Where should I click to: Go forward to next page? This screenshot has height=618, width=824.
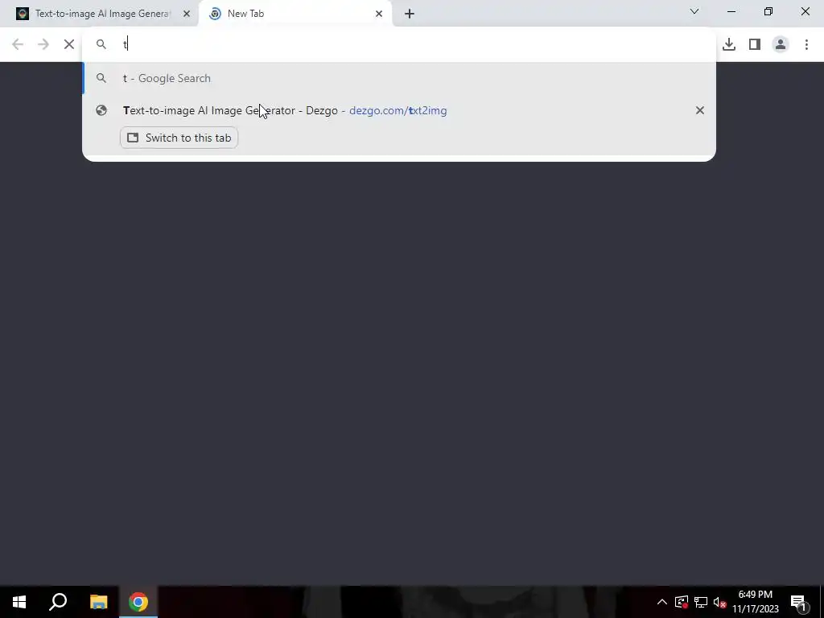coord(43,45)
